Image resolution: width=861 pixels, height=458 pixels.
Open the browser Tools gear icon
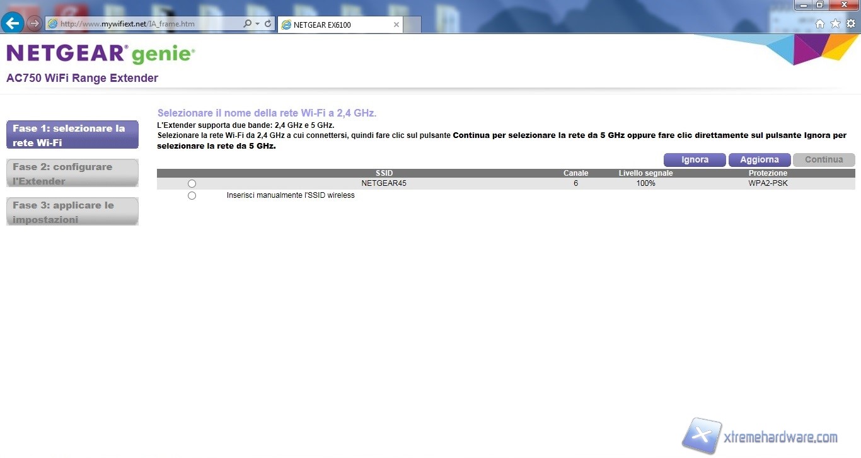[x=850, y=24]
